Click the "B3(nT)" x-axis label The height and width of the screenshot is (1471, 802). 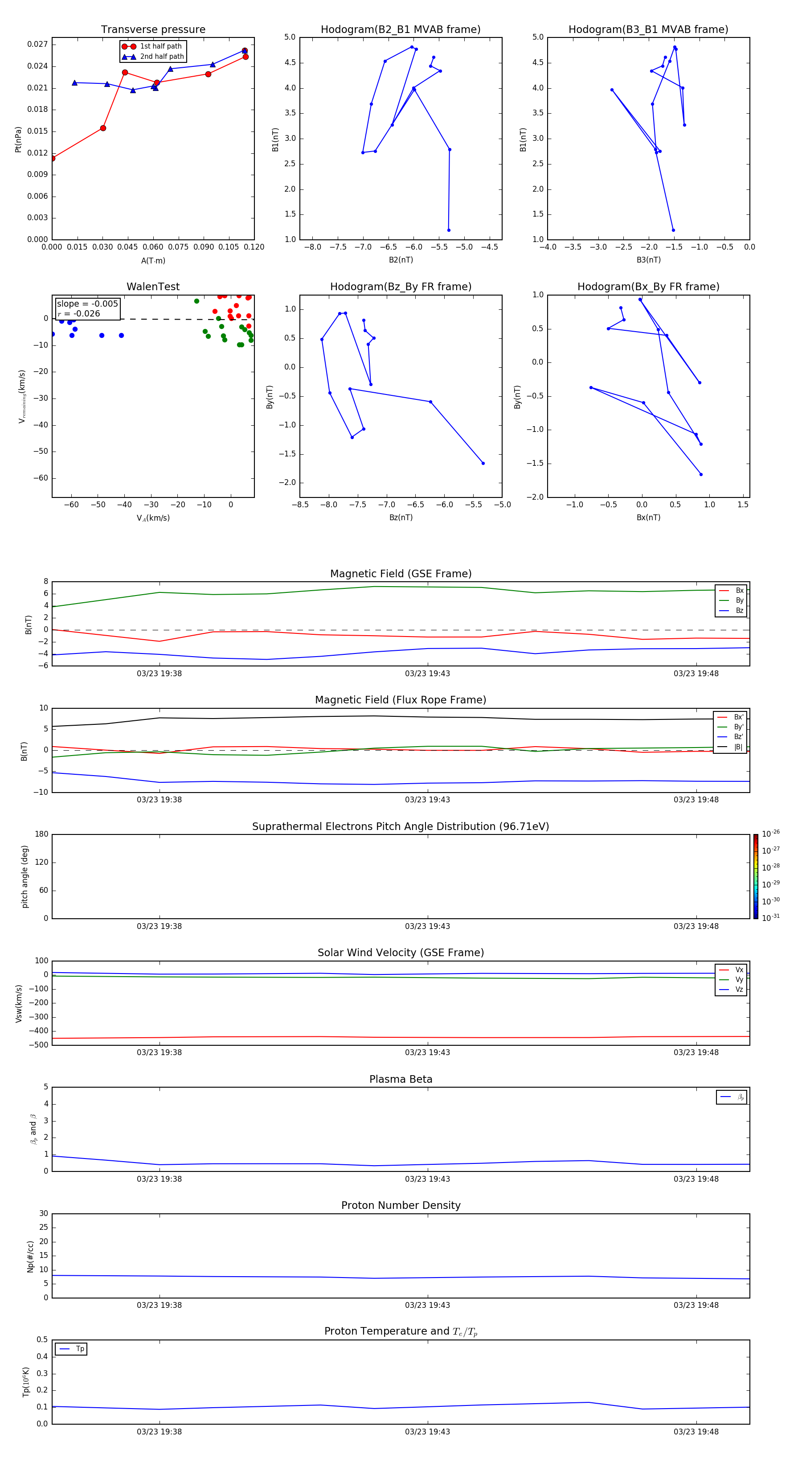[648, 260]
